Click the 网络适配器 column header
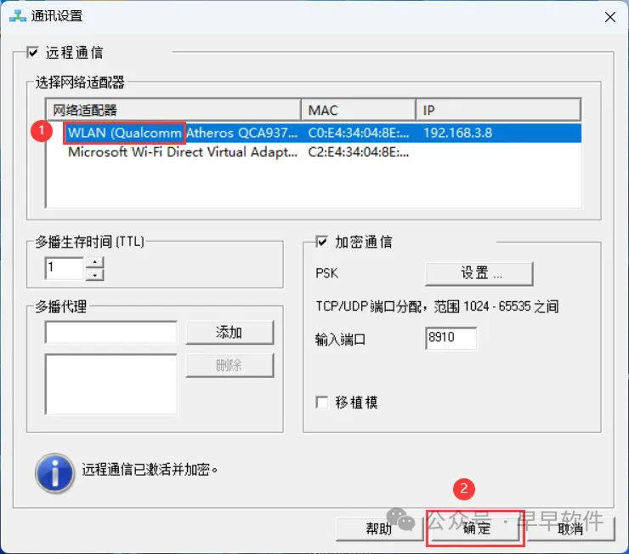 173,110
